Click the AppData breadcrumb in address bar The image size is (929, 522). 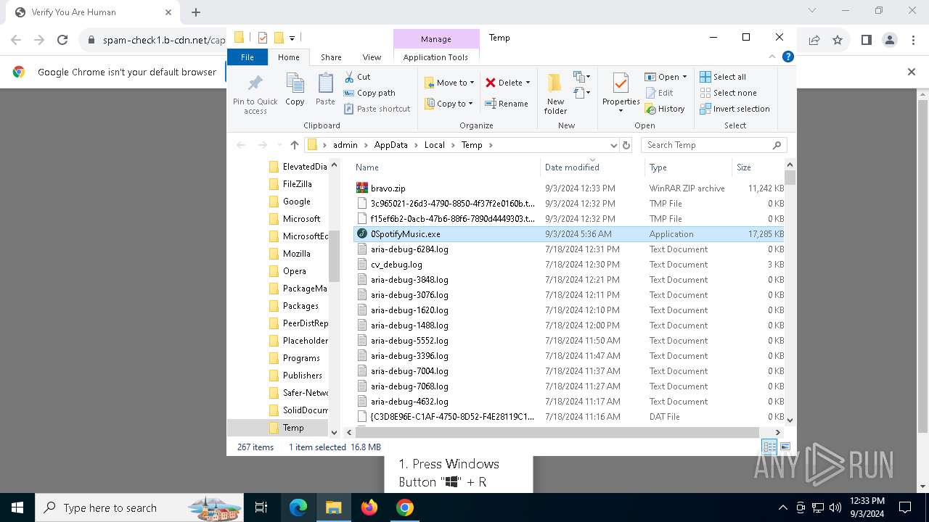click(x=391, y=145)
